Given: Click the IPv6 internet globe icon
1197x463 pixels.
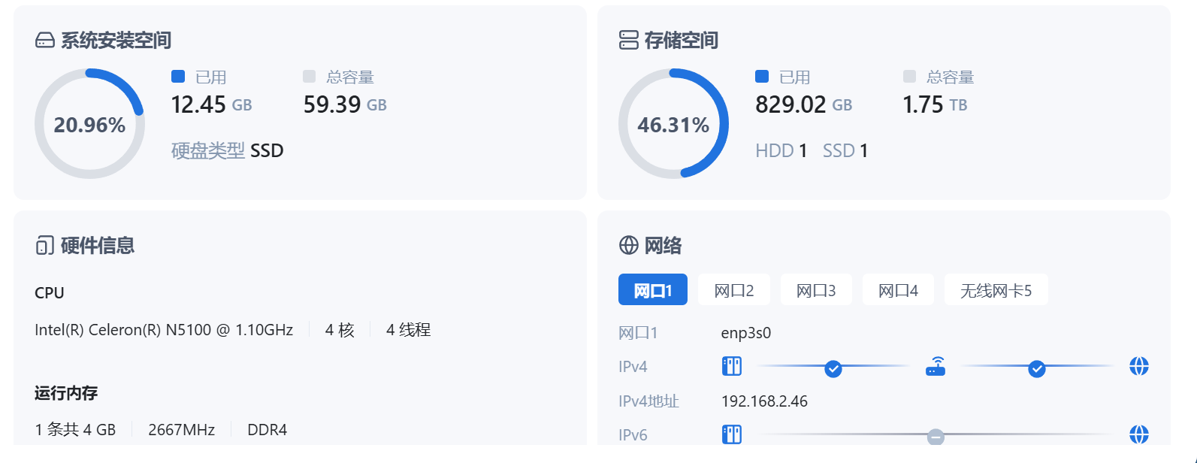Looking at the screenshot, I should [x=1139, y=434].
